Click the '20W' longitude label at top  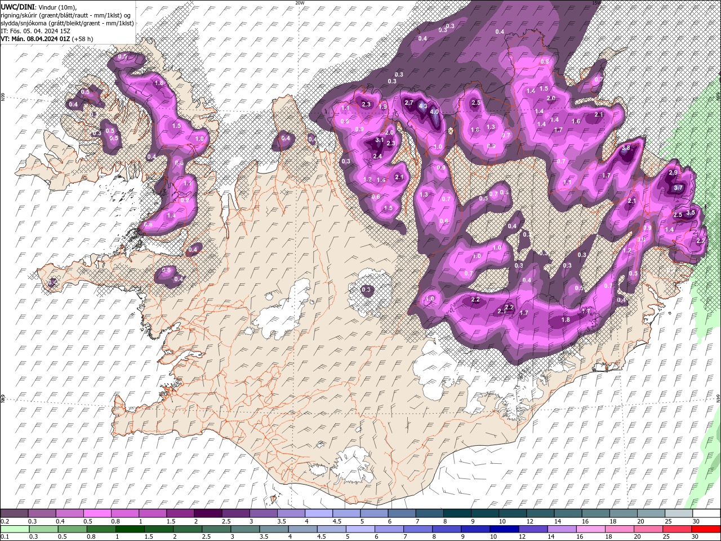click(x=300, y=3)
